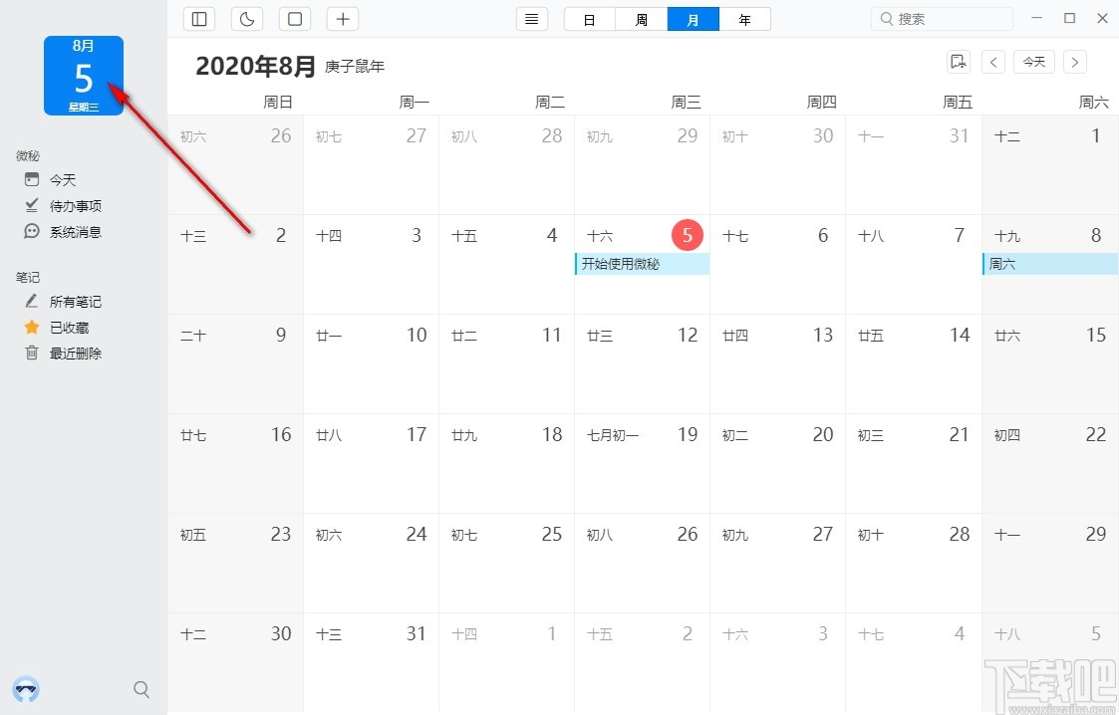The image size is (1119, 715).
Task: Select the year (年) view tab
Action: coord(744,19)
